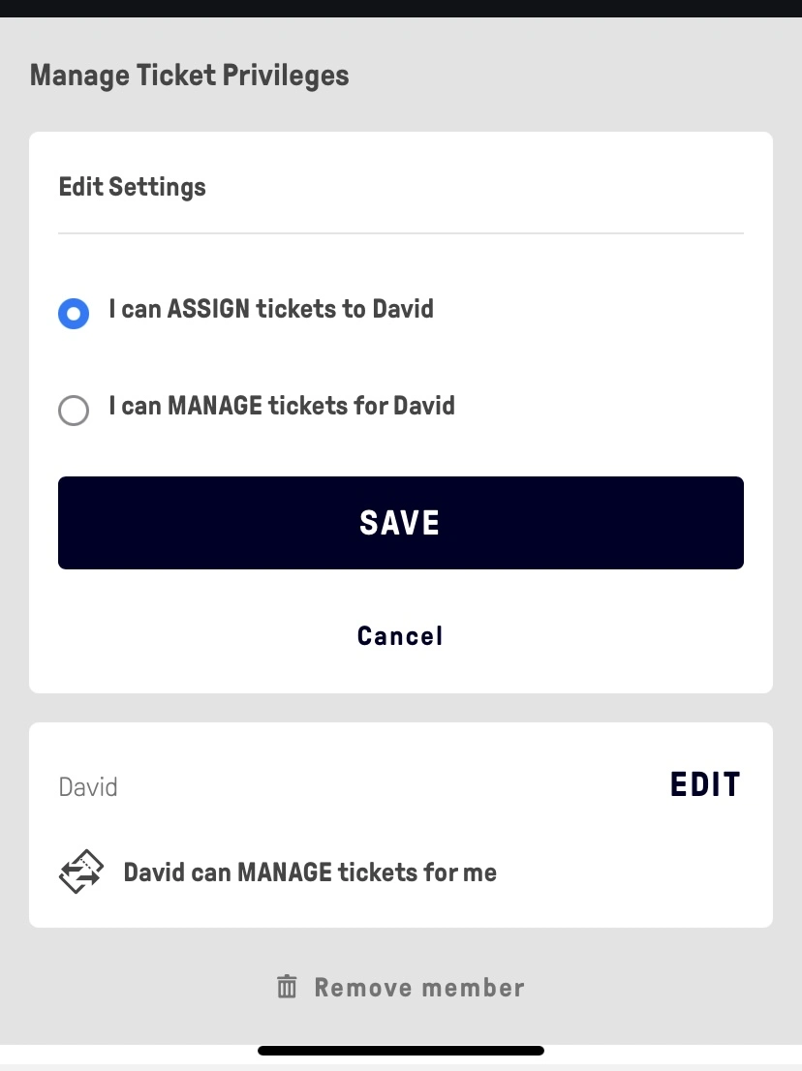Click empty space right of SAVE card's Cancel
This screenshot has width=802, height=1071.
coord(620,636)
